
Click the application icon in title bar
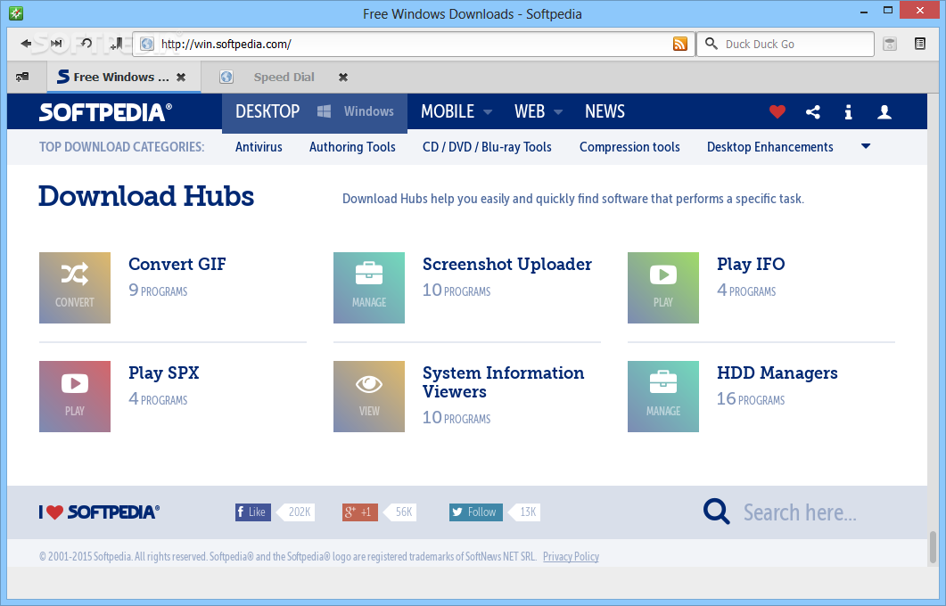(x=16, y=13)
